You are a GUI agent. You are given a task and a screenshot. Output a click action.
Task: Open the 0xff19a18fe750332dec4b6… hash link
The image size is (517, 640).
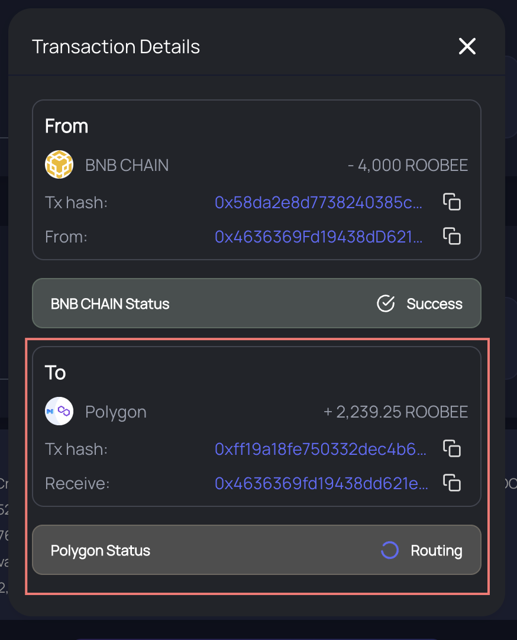pyautogui.click(x=321, y=449)
